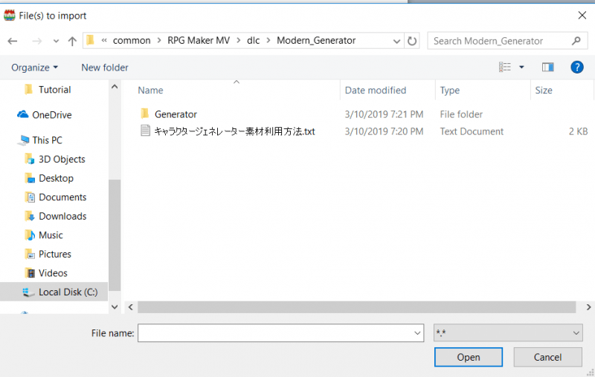
Task: Select Local Disk (C:) in sidebar
Action: click(x=68, y=292)
